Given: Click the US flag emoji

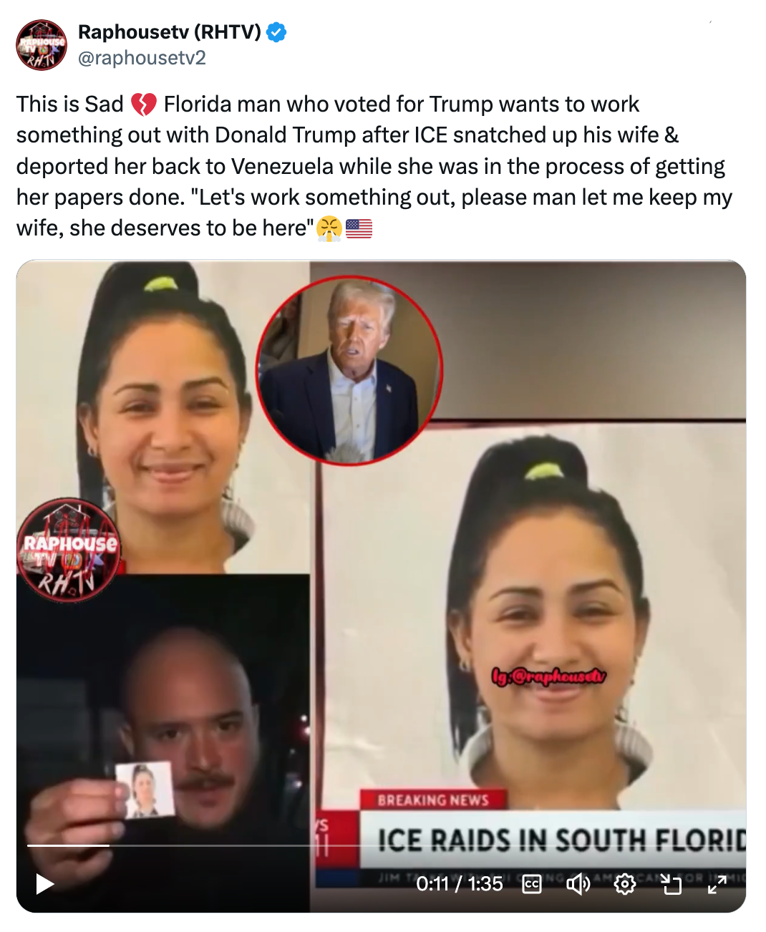Looking at the screenshot, I should pyautogui.click(x=359, y=228).
